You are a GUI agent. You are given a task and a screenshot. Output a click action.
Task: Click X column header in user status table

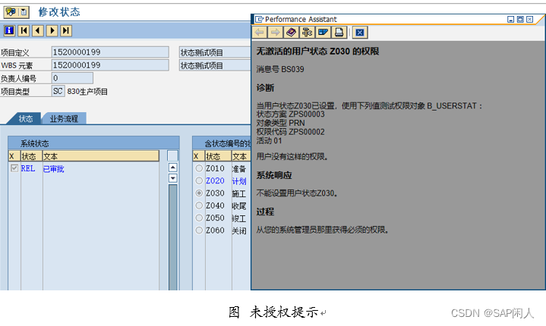click(x=198, y=156)
